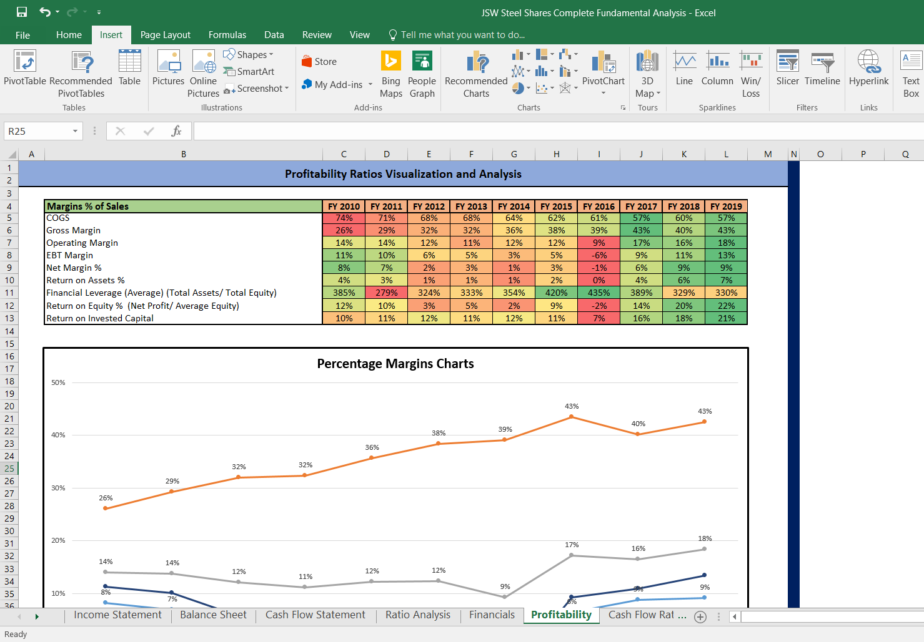Open Customize Quick Access Toolbar dropdown
Screen dimensions: 924x642
[99, 12]
